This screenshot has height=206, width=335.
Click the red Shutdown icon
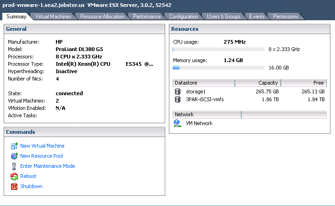point(14,187)
